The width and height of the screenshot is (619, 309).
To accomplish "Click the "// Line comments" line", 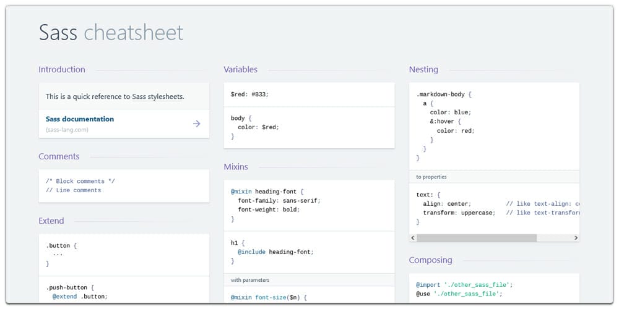I will tap(74, 190).
